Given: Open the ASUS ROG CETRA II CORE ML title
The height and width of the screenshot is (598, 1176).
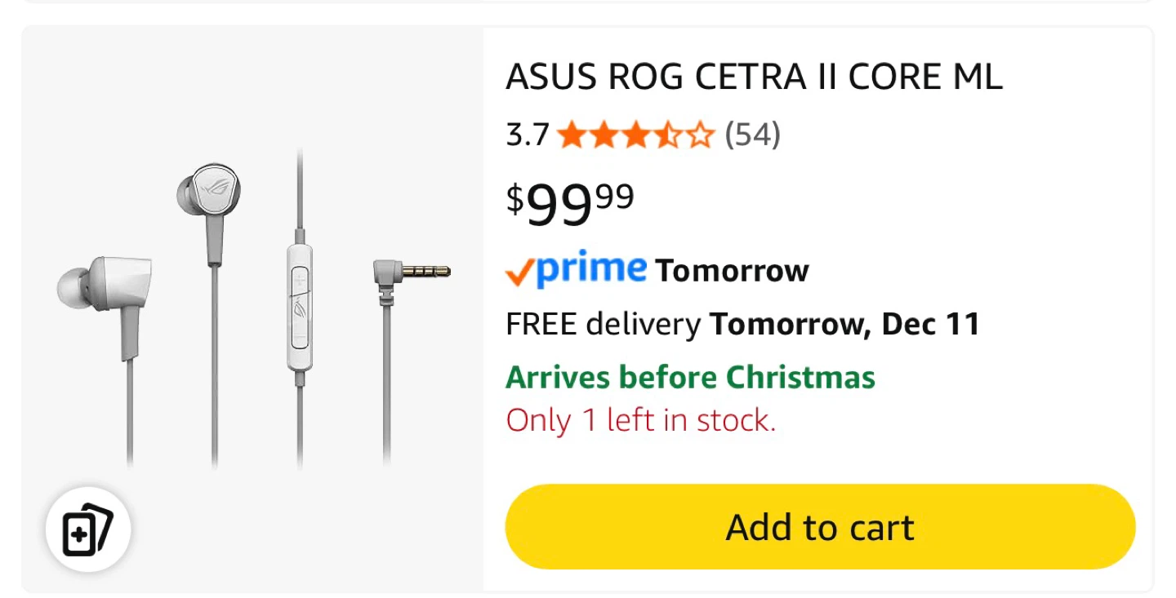Looking at the screenshot, I should click(754, 77).
